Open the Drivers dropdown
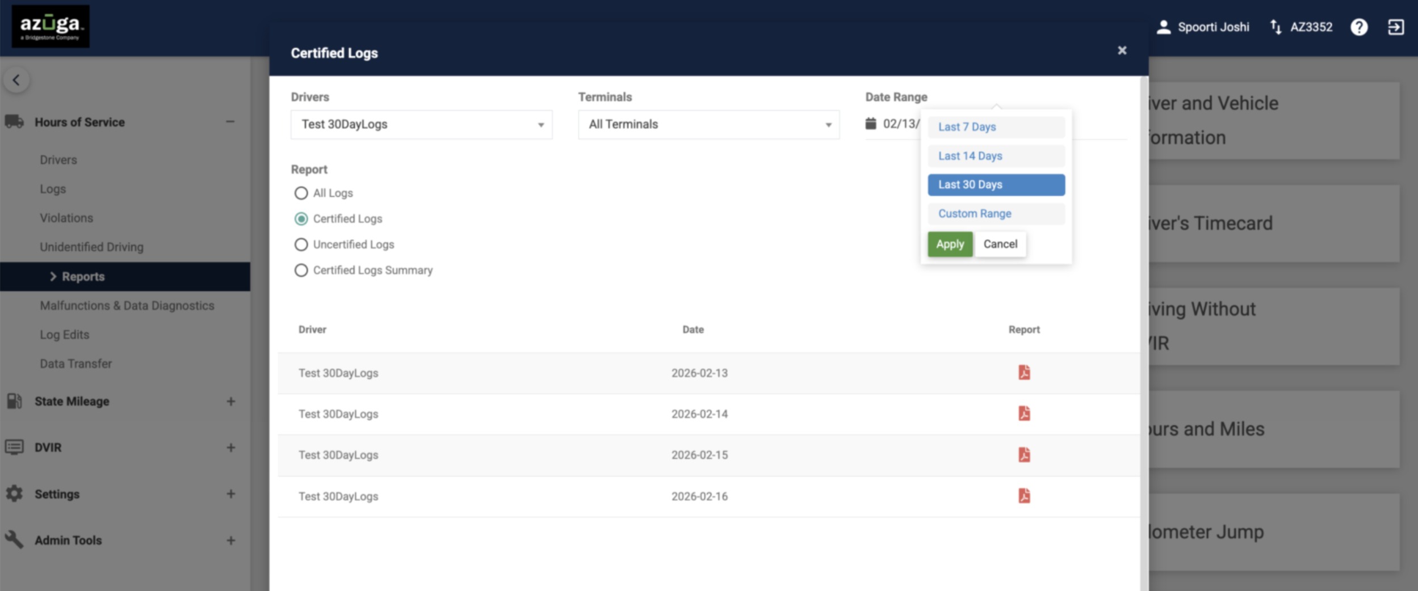Image resolution: width=1418 pixels, height=591 pixels. click(421, 124)
